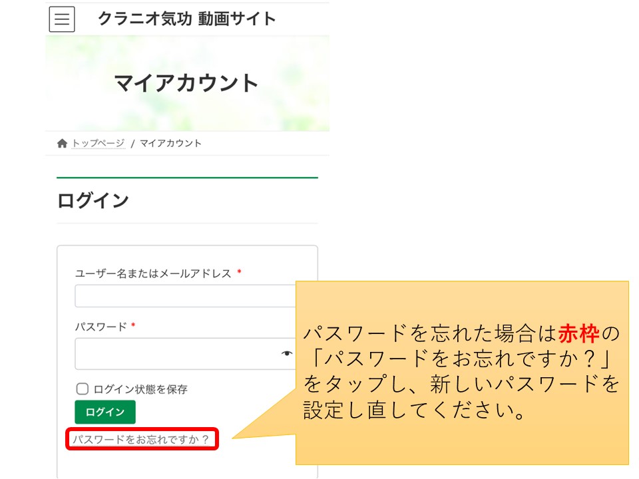The height and width of the screenshot is (479, 639).
Task: Click the マイアカウント banner heading
Action: pos(186,83)
